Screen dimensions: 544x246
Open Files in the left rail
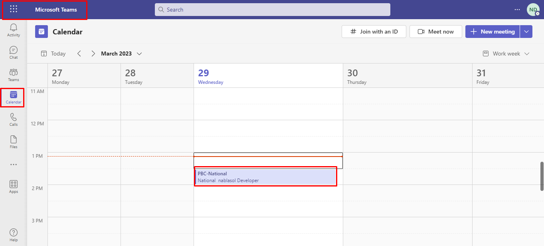click(14, 142)
